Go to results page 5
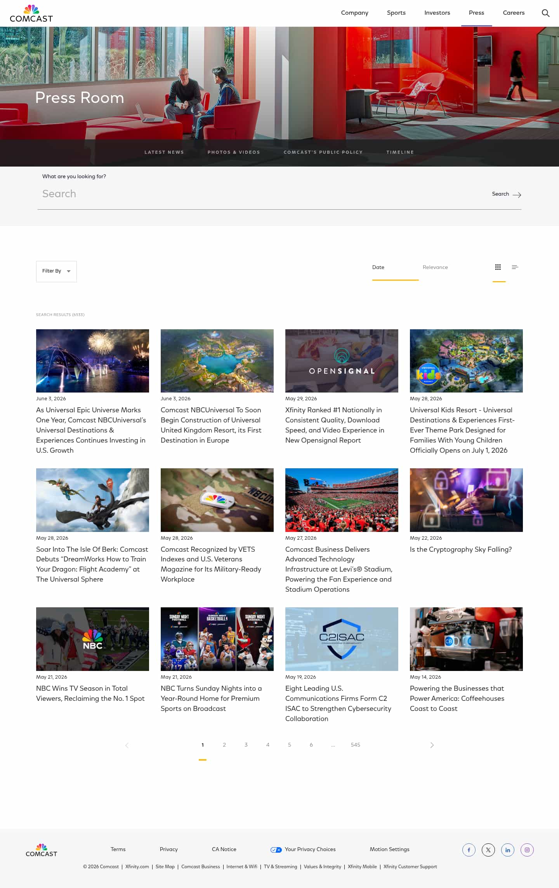559x888 pixels. (x=290, y=745)
